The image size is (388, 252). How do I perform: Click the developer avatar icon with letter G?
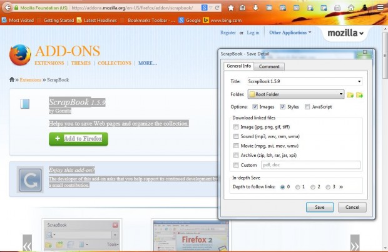coord(30,180)
